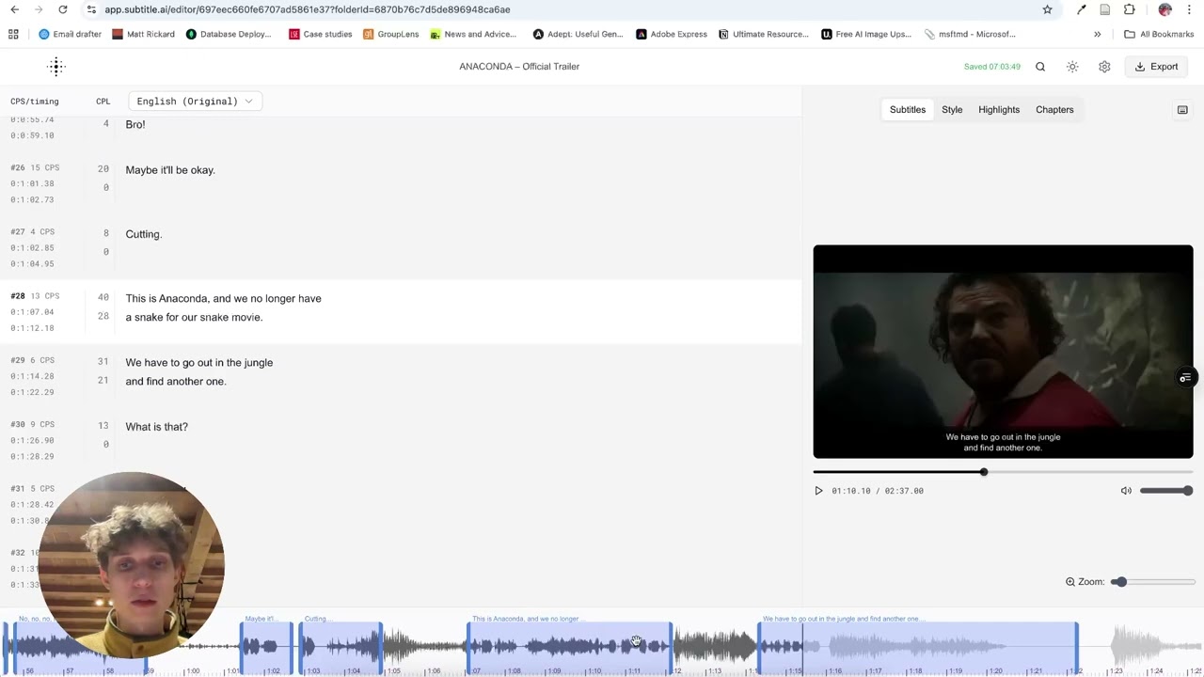
Task: Mute the video with speaker icon
Action: 1126,491
